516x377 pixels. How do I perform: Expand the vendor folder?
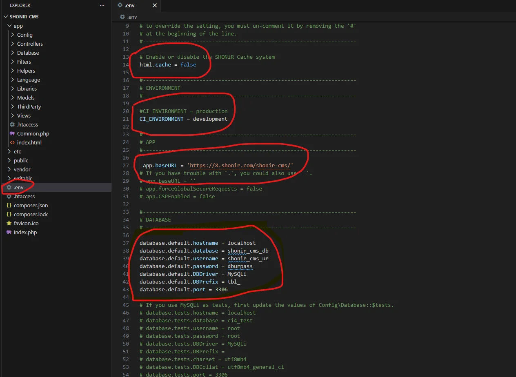pyautogui.click(x=9, y=169)
